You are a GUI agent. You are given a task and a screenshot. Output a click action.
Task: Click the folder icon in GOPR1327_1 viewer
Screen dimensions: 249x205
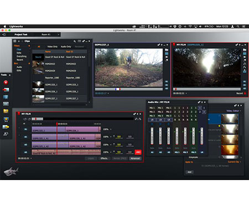click(x=167, y=50)
